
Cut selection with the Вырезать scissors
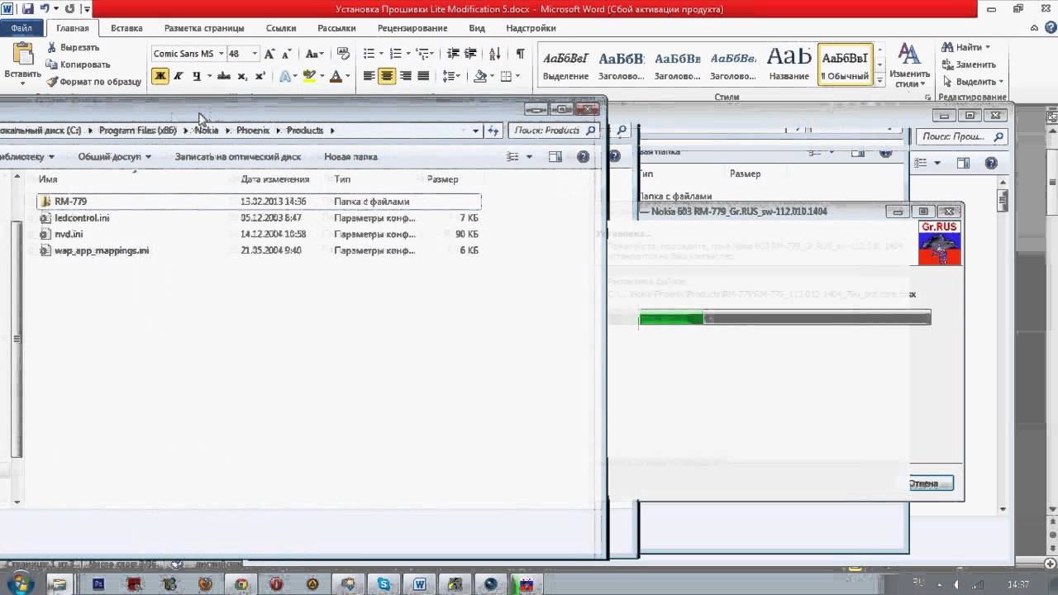pyautogui.click(x=73, y=47)
